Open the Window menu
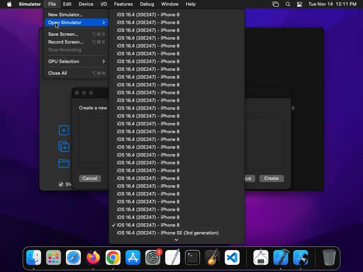 click(x=170, y=4)
